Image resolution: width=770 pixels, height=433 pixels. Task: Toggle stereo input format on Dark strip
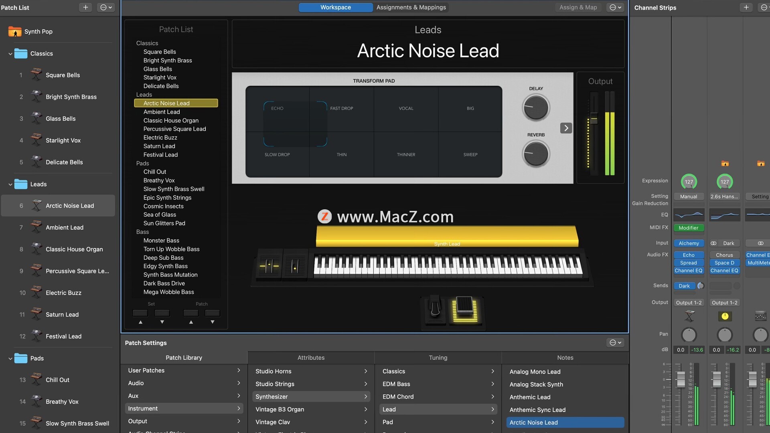[713, 243]
